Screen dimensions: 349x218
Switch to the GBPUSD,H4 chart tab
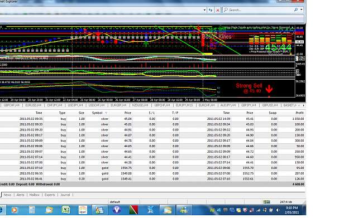[x=270, y=105]
